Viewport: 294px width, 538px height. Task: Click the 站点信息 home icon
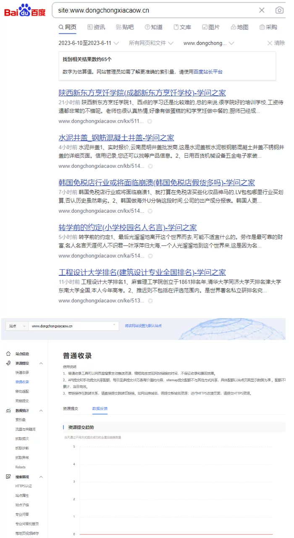(x=8, y=354)
